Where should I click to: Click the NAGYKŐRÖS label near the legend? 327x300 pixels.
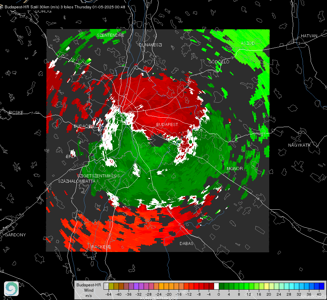[x=314, y=296]
